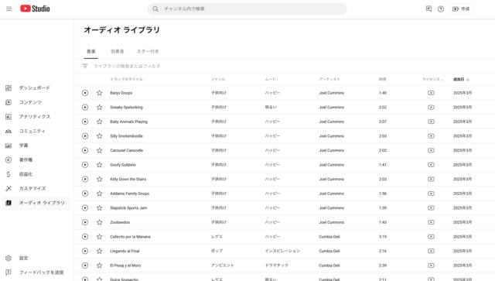Star the Addams Family Doops track
The image size is (495, 281).
(x=100, y=194)
